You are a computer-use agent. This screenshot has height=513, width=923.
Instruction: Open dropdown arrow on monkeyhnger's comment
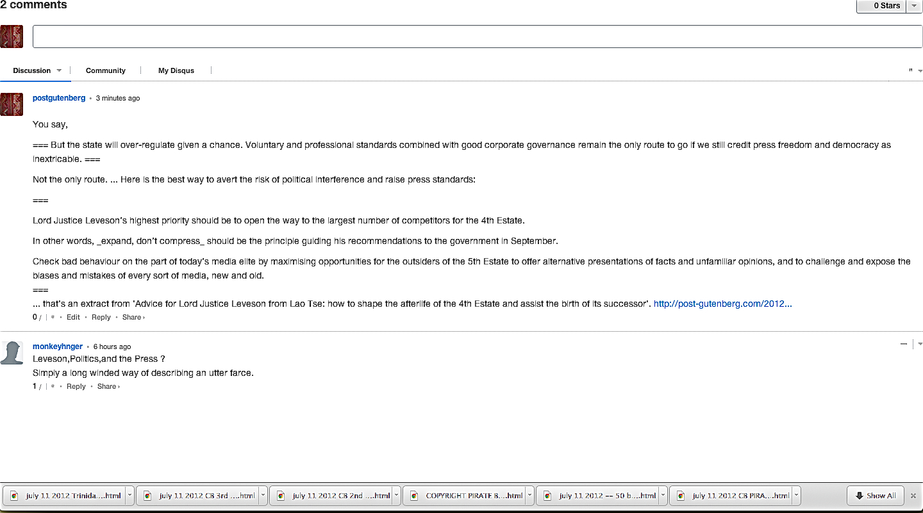(x=920, y=344)
